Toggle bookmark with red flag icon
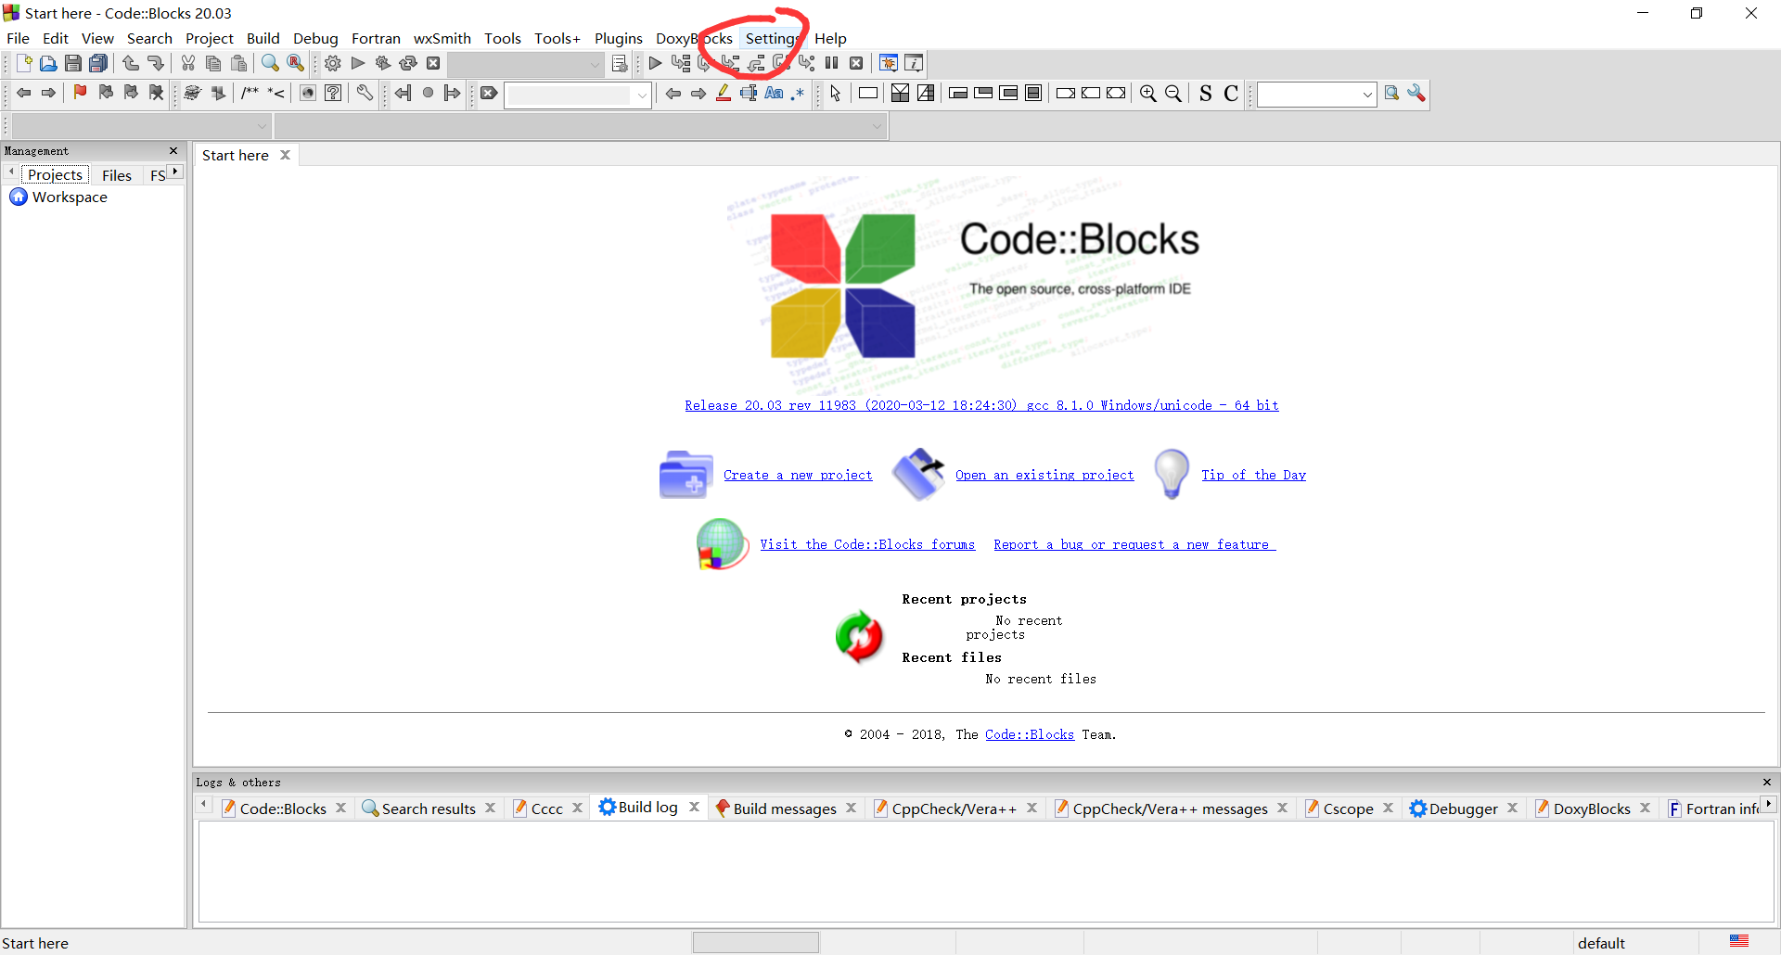The width and height of the screenshot is (1781, 955). [x=81, y=93]
